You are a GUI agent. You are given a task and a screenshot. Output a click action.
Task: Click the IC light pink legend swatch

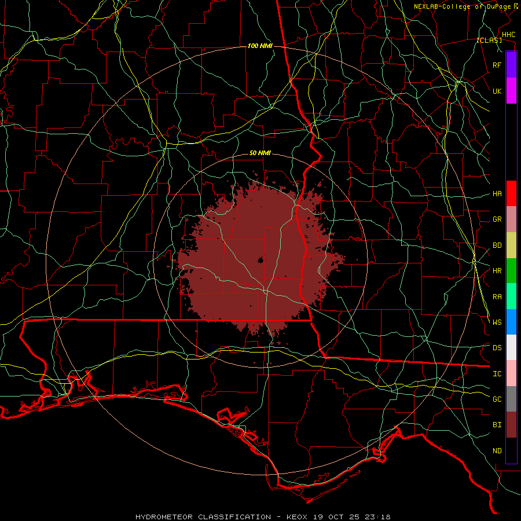511,373
